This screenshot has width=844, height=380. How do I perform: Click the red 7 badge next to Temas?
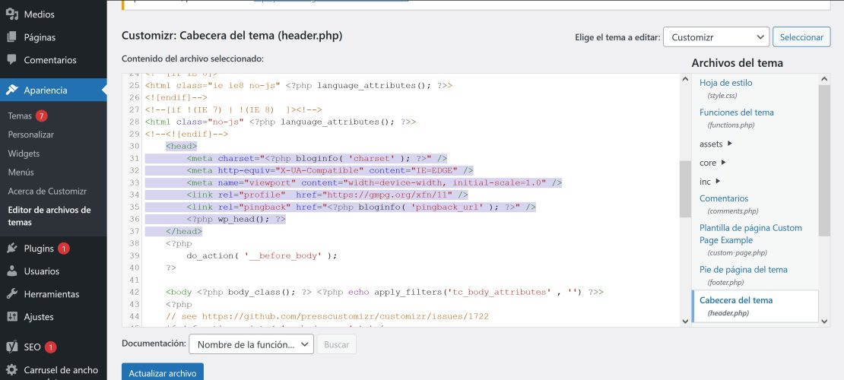tap(42, 116)
